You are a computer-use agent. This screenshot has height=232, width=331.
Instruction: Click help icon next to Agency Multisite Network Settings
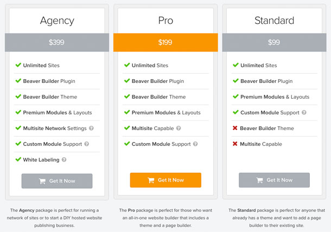(x=91, y=128)
